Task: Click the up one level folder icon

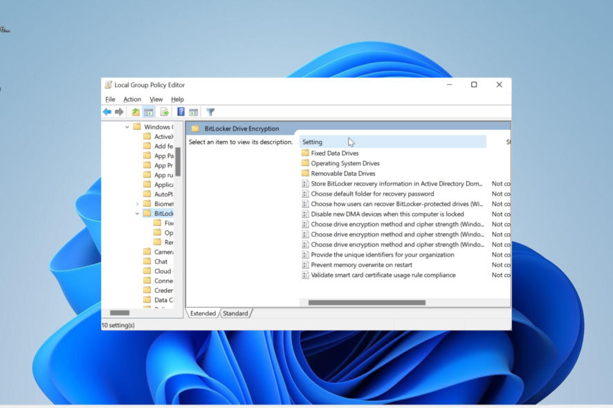Action: point(136,112)
